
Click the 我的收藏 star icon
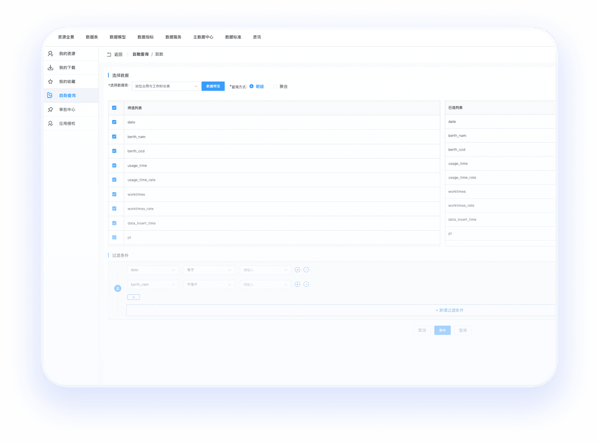pos(50,82)
